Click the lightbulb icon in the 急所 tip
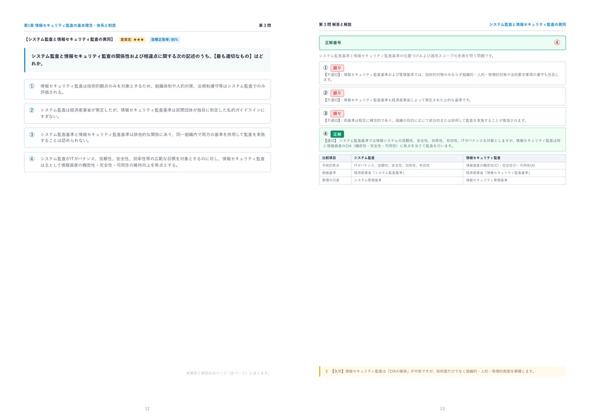590x417 pixels. (x=327, y=371)
